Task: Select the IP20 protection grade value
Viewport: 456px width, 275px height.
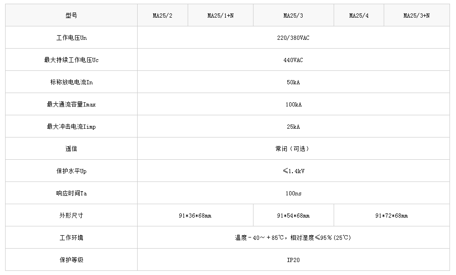Action: (x=293, y=260)
